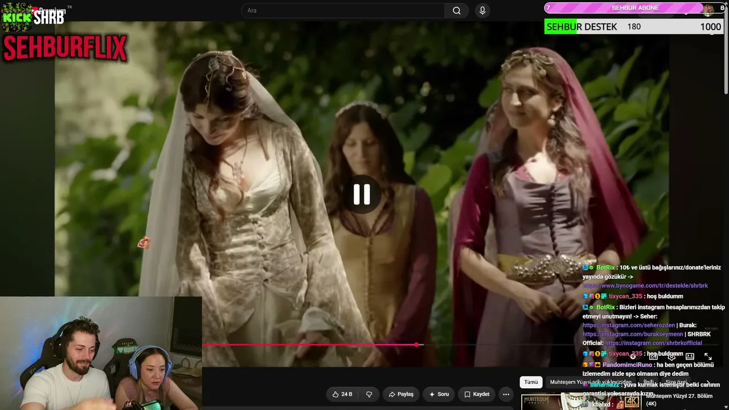This screenshot has width=729, height=410.
Task: Open instagram.com/seherozden chat link
Action: point(628,325)
